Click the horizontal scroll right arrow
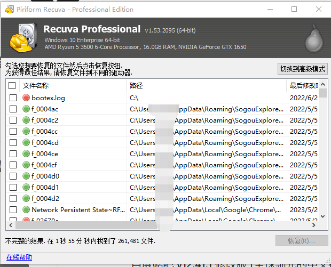Screen dimensions: 331x267 click(x=314, y=225)
